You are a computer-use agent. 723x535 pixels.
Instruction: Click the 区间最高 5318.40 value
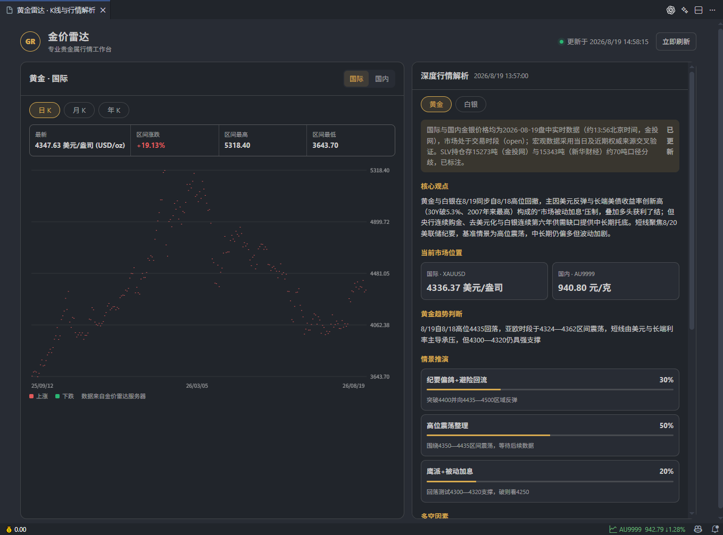[237, 145]
